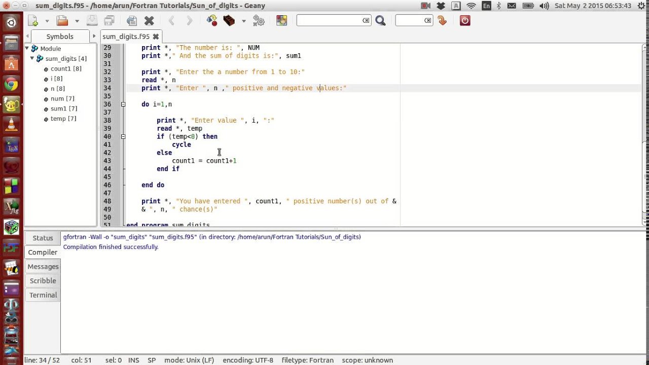Quit Geany using red power icon
Image resolution: width=649 pixels, height=365 pixels.
tap(465, 21)
